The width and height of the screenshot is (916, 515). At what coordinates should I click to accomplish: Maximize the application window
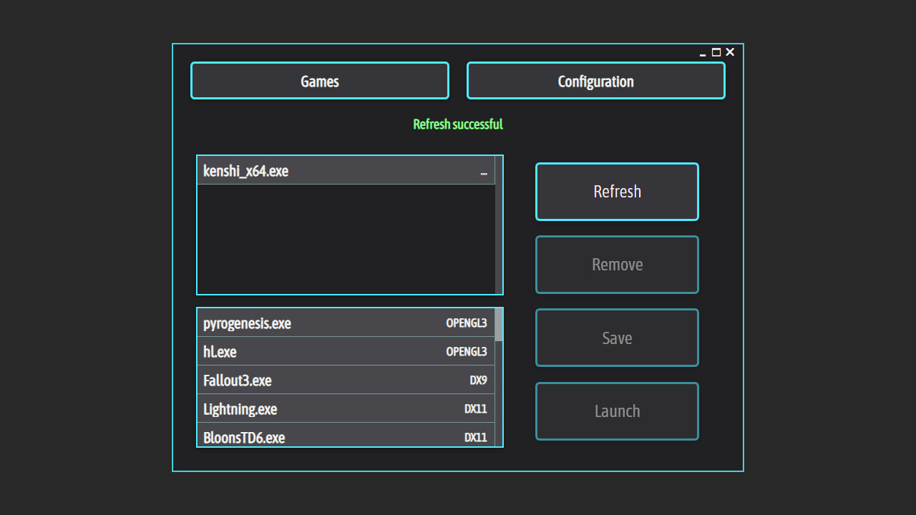point(716,52)
